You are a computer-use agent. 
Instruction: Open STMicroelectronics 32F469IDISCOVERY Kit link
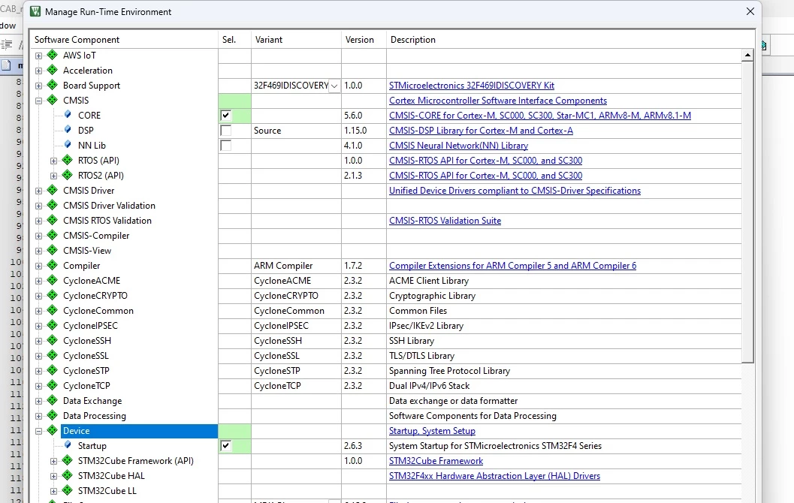click(x=472, y=86)
